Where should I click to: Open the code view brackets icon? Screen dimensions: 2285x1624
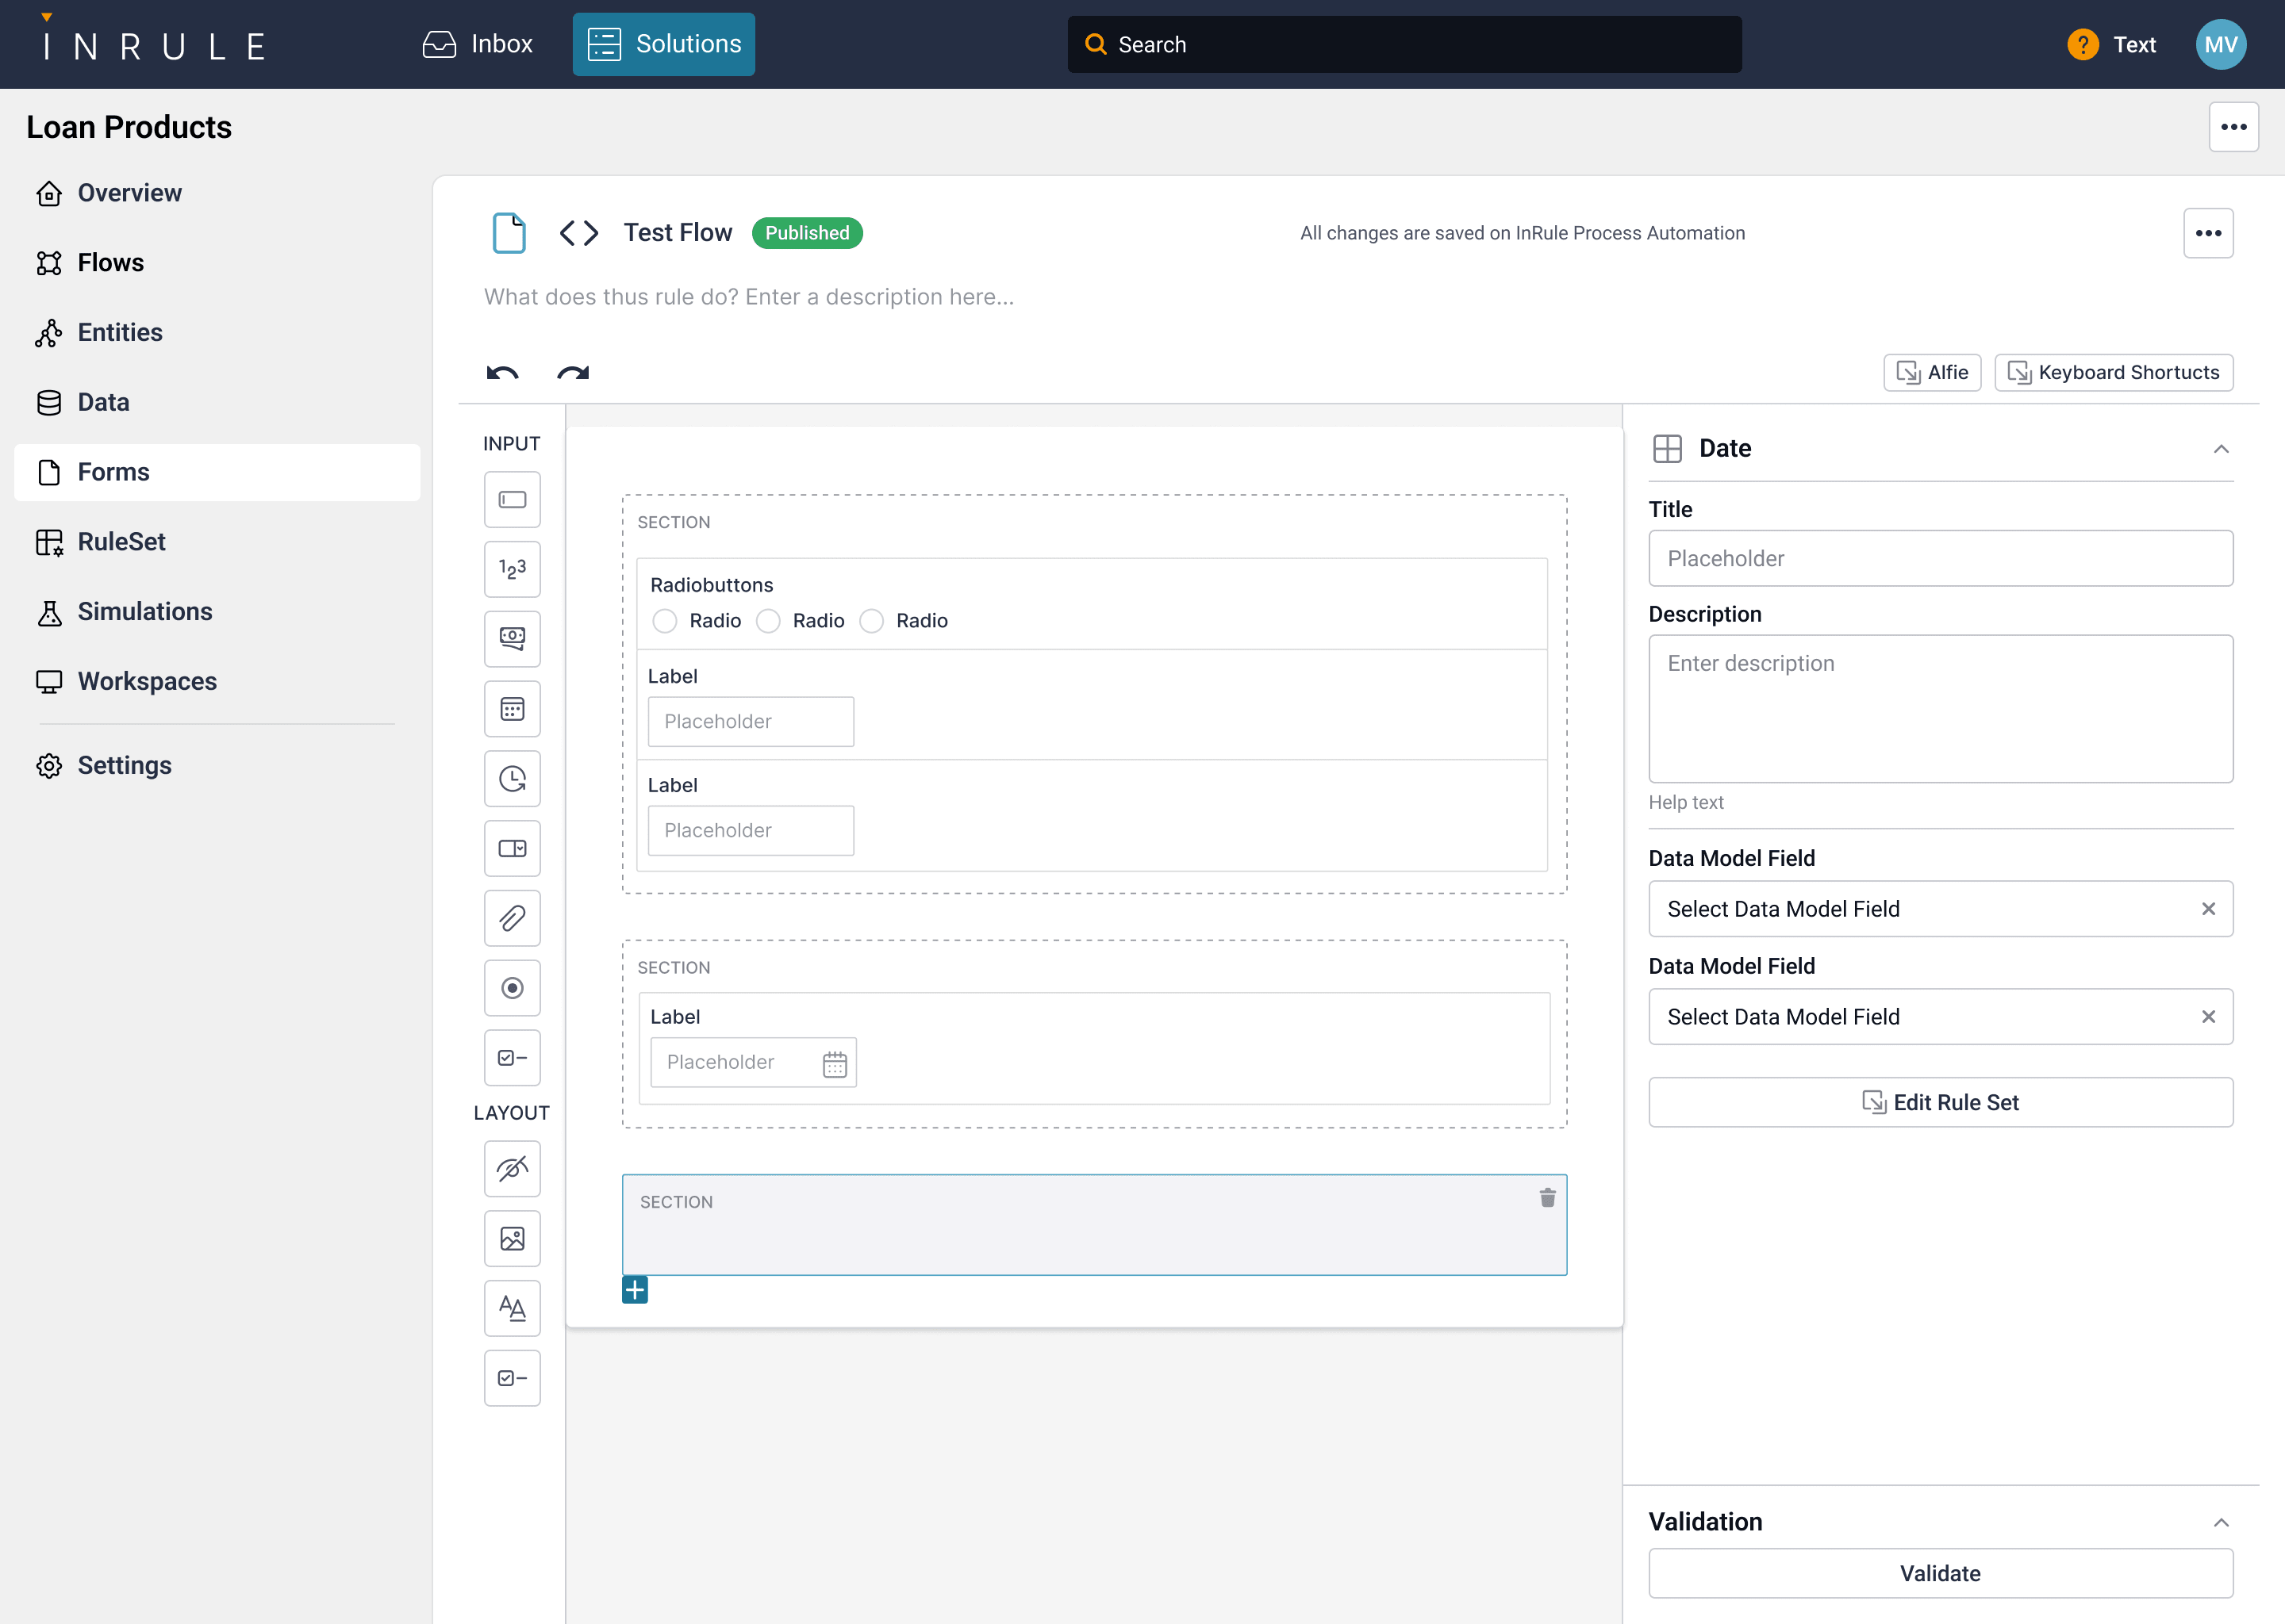tap(579, 233)
